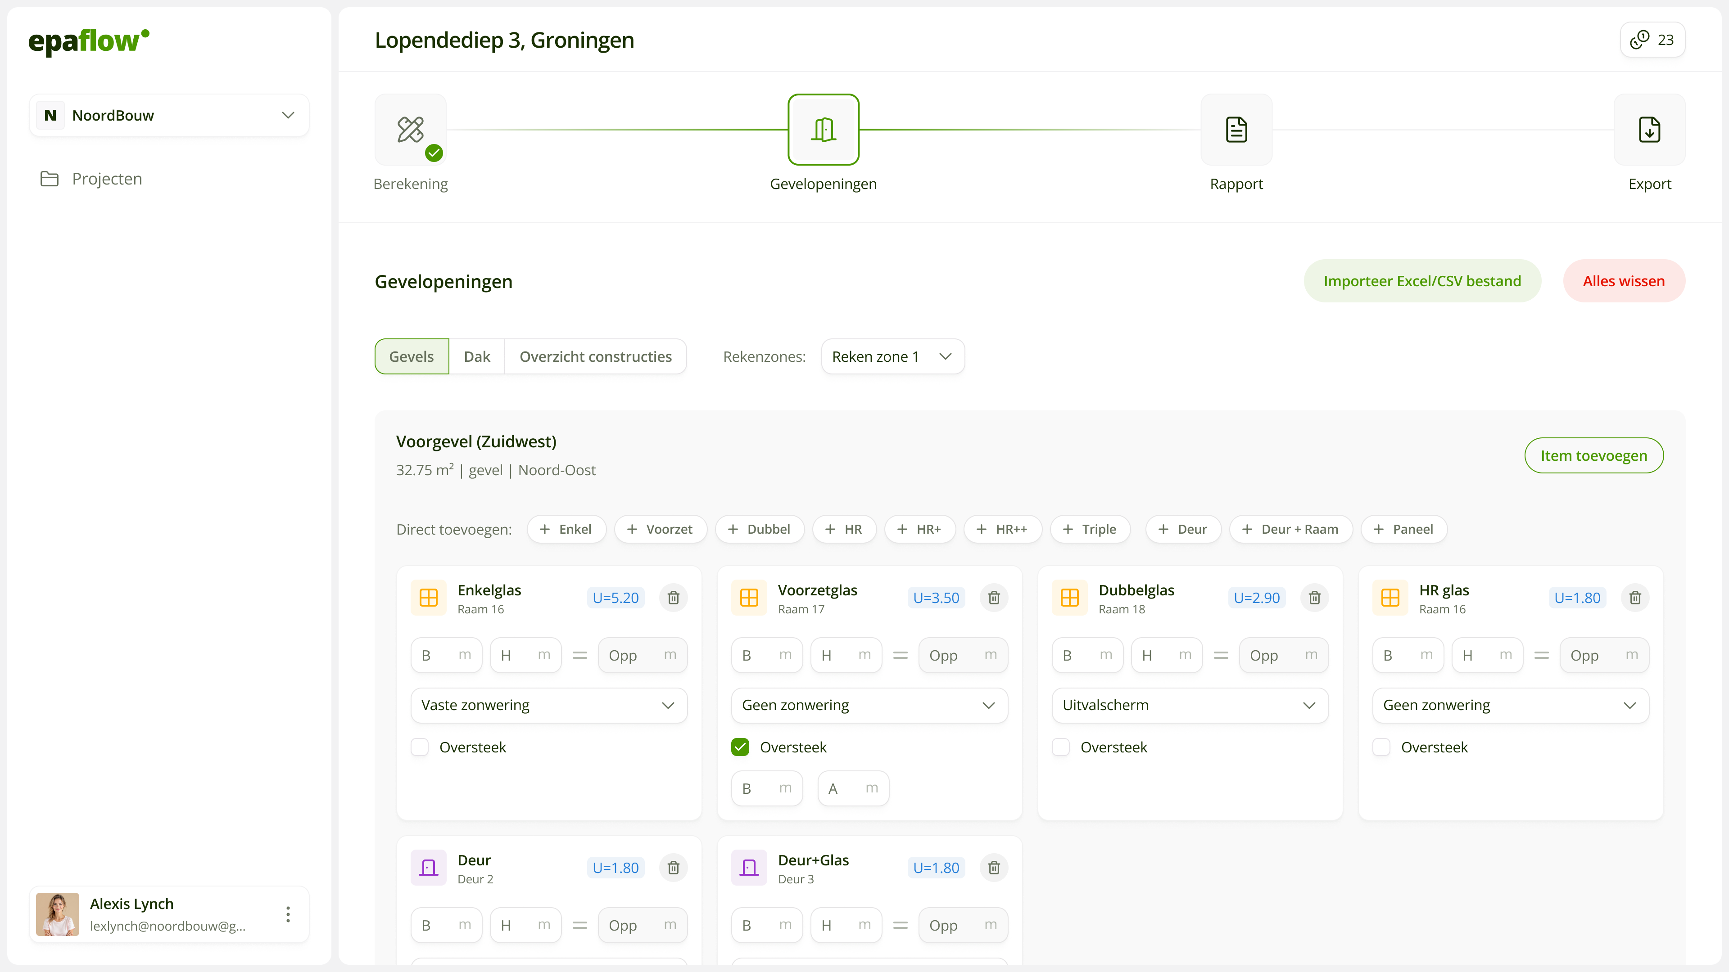Click the B width field of Enkelglas

(x=446, y=655)
